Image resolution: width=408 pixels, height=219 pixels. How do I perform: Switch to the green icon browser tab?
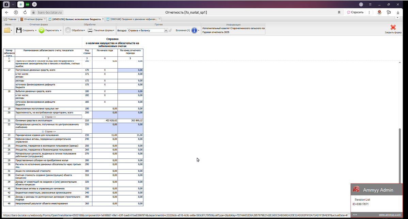point(27,4)
